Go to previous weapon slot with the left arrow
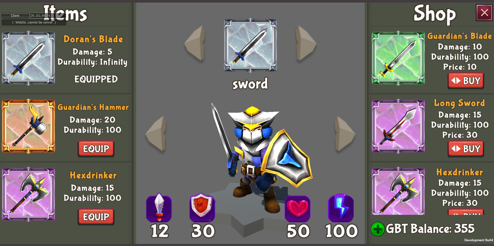This screenshot has height=246, width=494. coord(195,43)
